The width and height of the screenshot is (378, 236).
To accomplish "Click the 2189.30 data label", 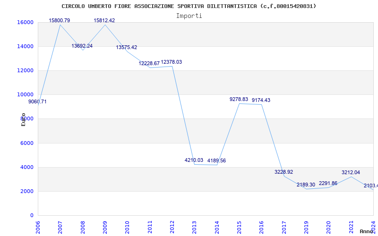I will 306,185.
